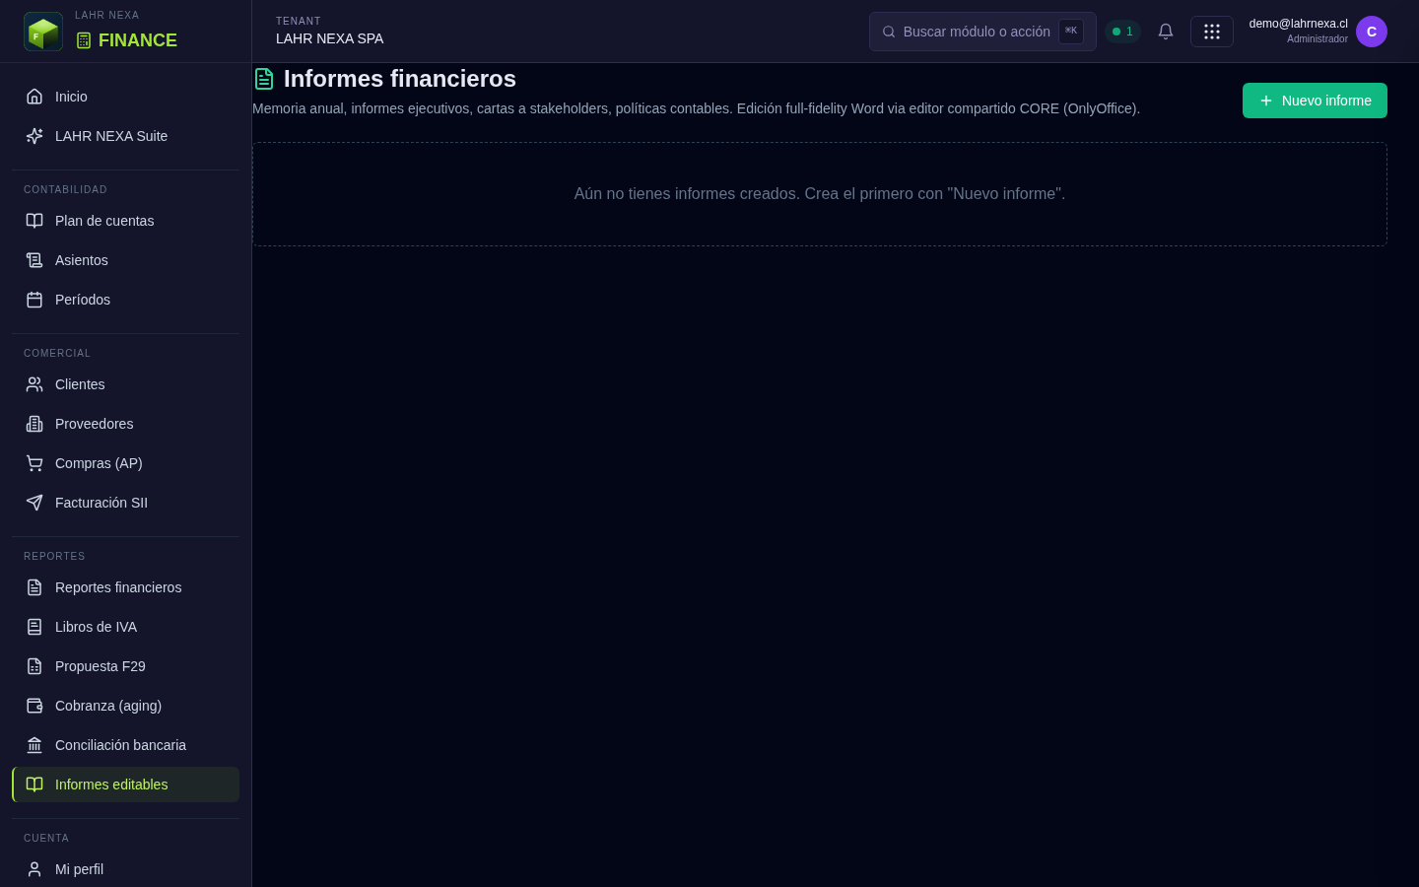Open Facturación SII
Image resolution: width=1419 pixels, height=887 pixels.
point(125,503)
